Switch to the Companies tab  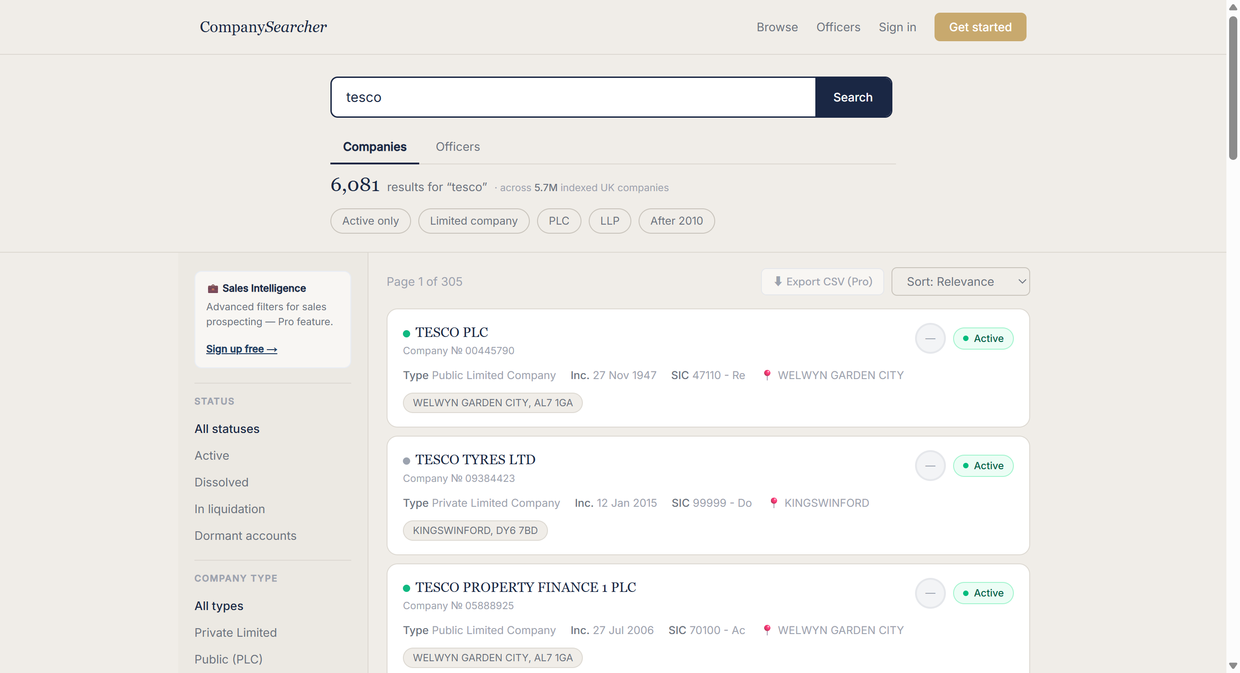374,147
